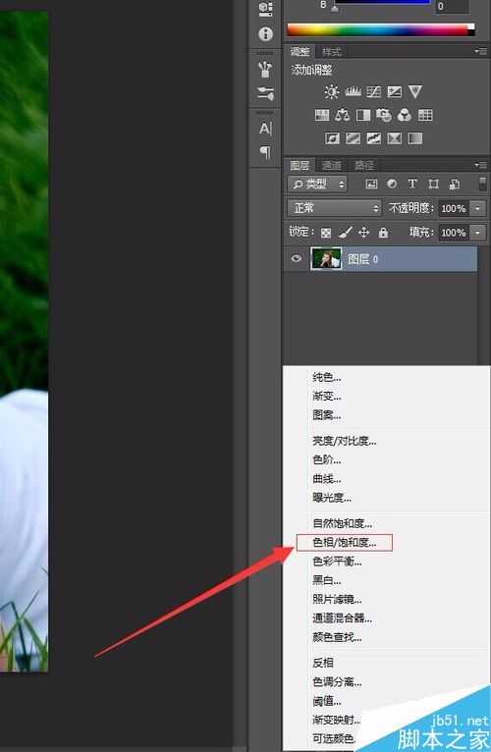
Task: Click the Invert adjustment icon
Action: pos(332,138)
